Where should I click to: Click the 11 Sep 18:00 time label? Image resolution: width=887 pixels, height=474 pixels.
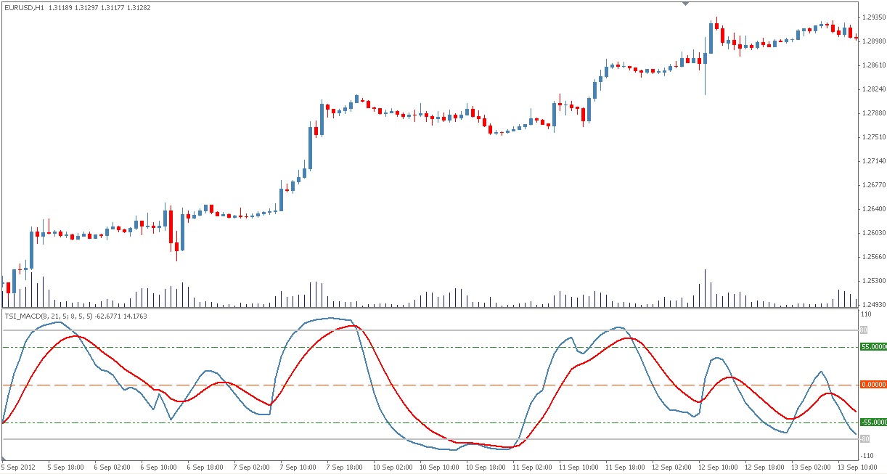point(624,467)
